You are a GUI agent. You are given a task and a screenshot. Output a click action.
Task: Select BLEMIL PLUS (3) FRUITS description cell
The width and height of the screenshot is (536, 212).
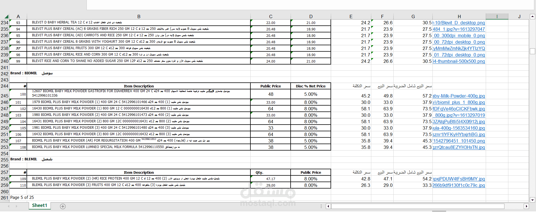pyautogui.click(x=139, y=185)
